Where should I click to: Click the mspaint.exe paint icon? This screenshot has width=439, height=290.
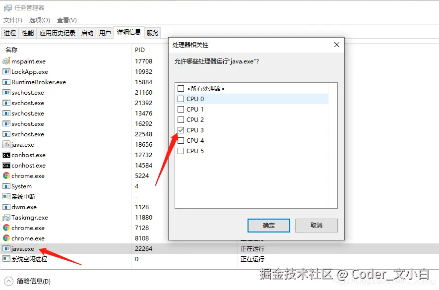tap(6, 61)
